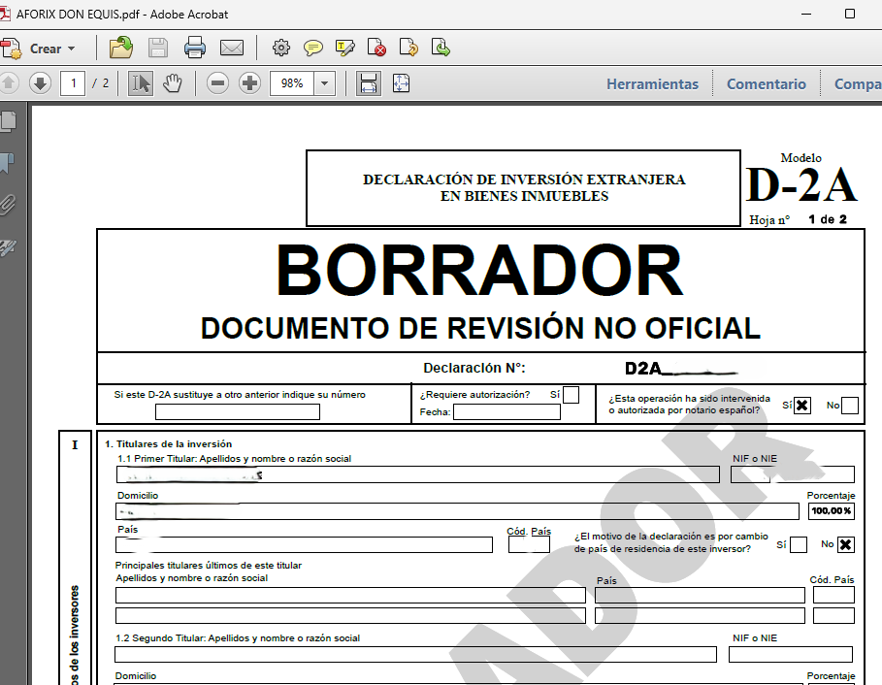Open the Comentario pane

pos(766,84)
